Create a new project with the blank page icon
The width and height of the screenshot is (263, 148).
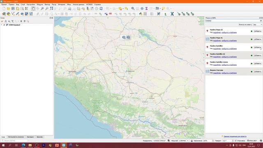point(4,9)
